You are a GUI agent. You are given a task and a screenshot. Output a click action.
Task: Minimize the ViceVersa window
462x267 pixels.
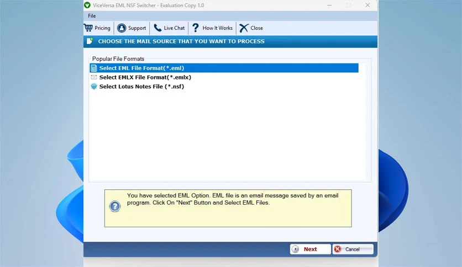(329, 6)
